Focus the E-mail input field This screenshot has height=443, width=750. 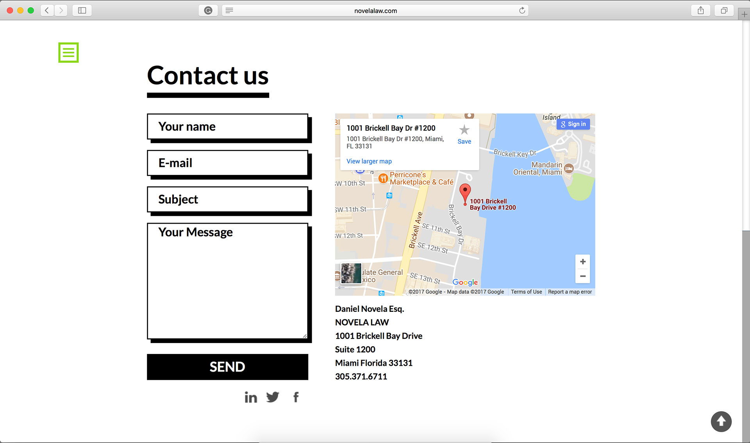pos(227,163)
